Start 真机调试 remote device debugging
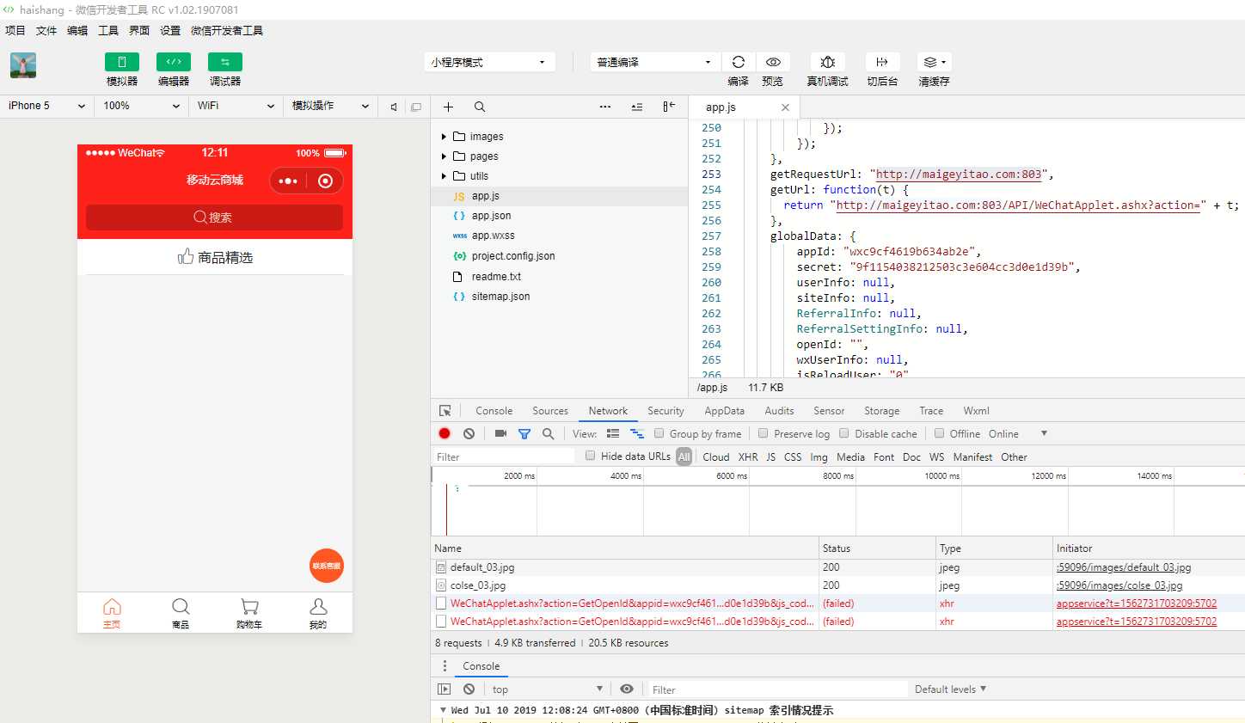The height and width of the screenshot is (723, 1245). [x=827, y=62]
